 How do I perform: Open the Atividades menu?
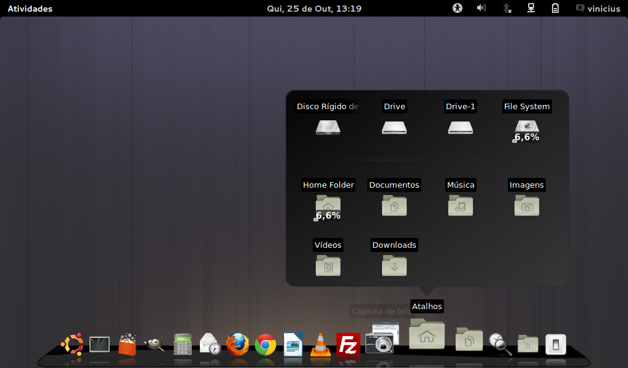click(29, 8)
